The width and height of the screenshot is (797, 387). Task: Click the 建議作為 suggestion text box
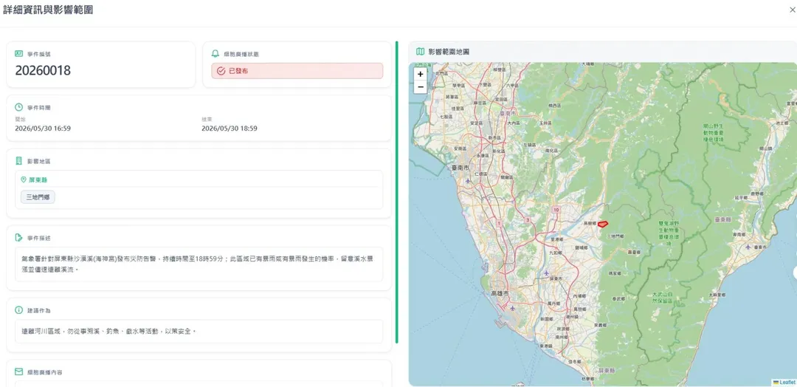click(x=199, y=331)
